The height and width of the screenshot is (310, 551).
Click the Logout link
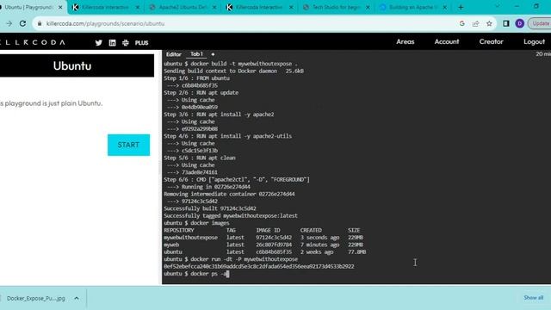534,41
